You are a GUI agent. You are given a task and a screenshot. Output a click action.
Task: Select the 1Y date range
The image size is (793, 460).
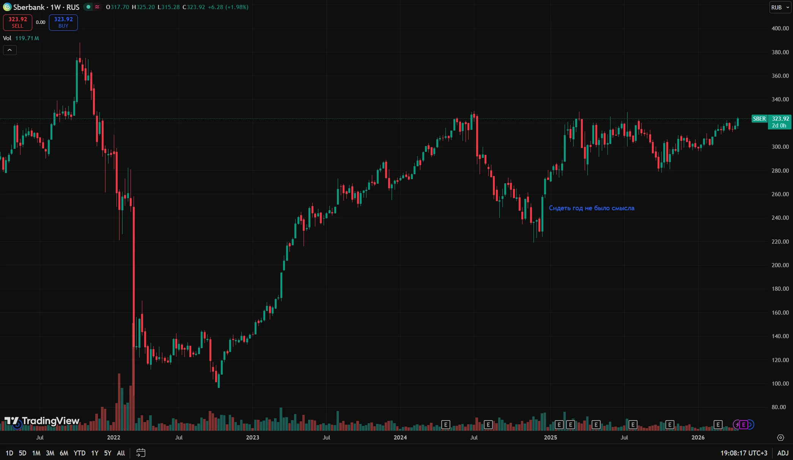point(95,453)
